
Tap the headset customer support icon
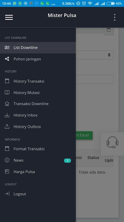[112, 142]
